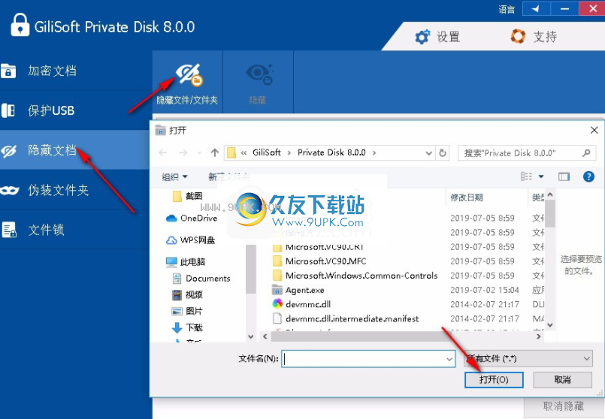Click the date 2019-07-02 15:04 cell

(485, 290)
